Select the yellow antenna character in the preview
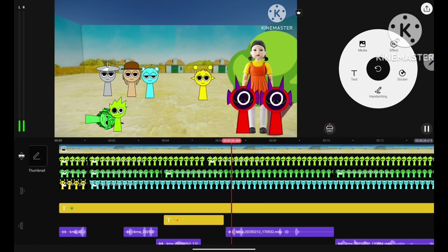The width and height of the screenshot is (448, 252). [203, 83]
